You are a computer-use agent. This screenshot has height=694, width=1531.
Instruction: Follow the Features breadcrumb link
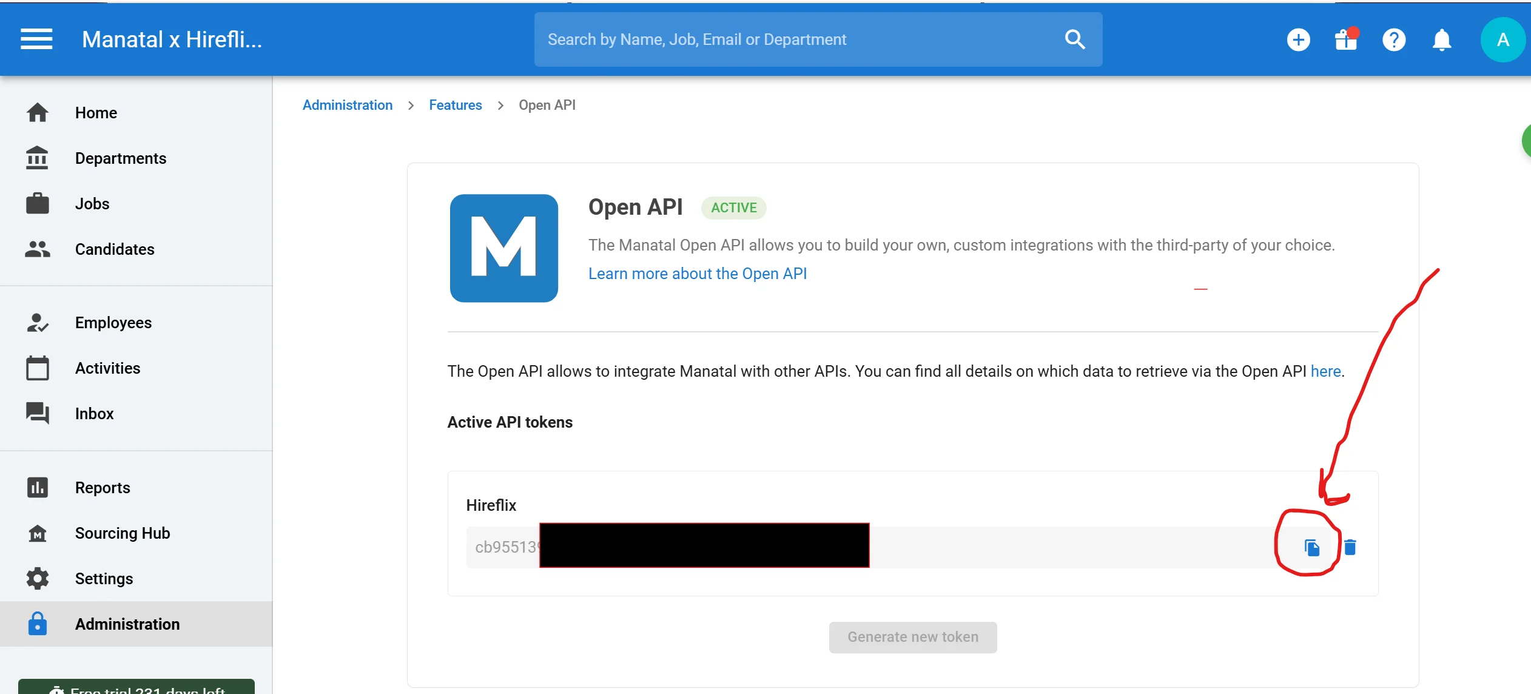pos(456,105)
